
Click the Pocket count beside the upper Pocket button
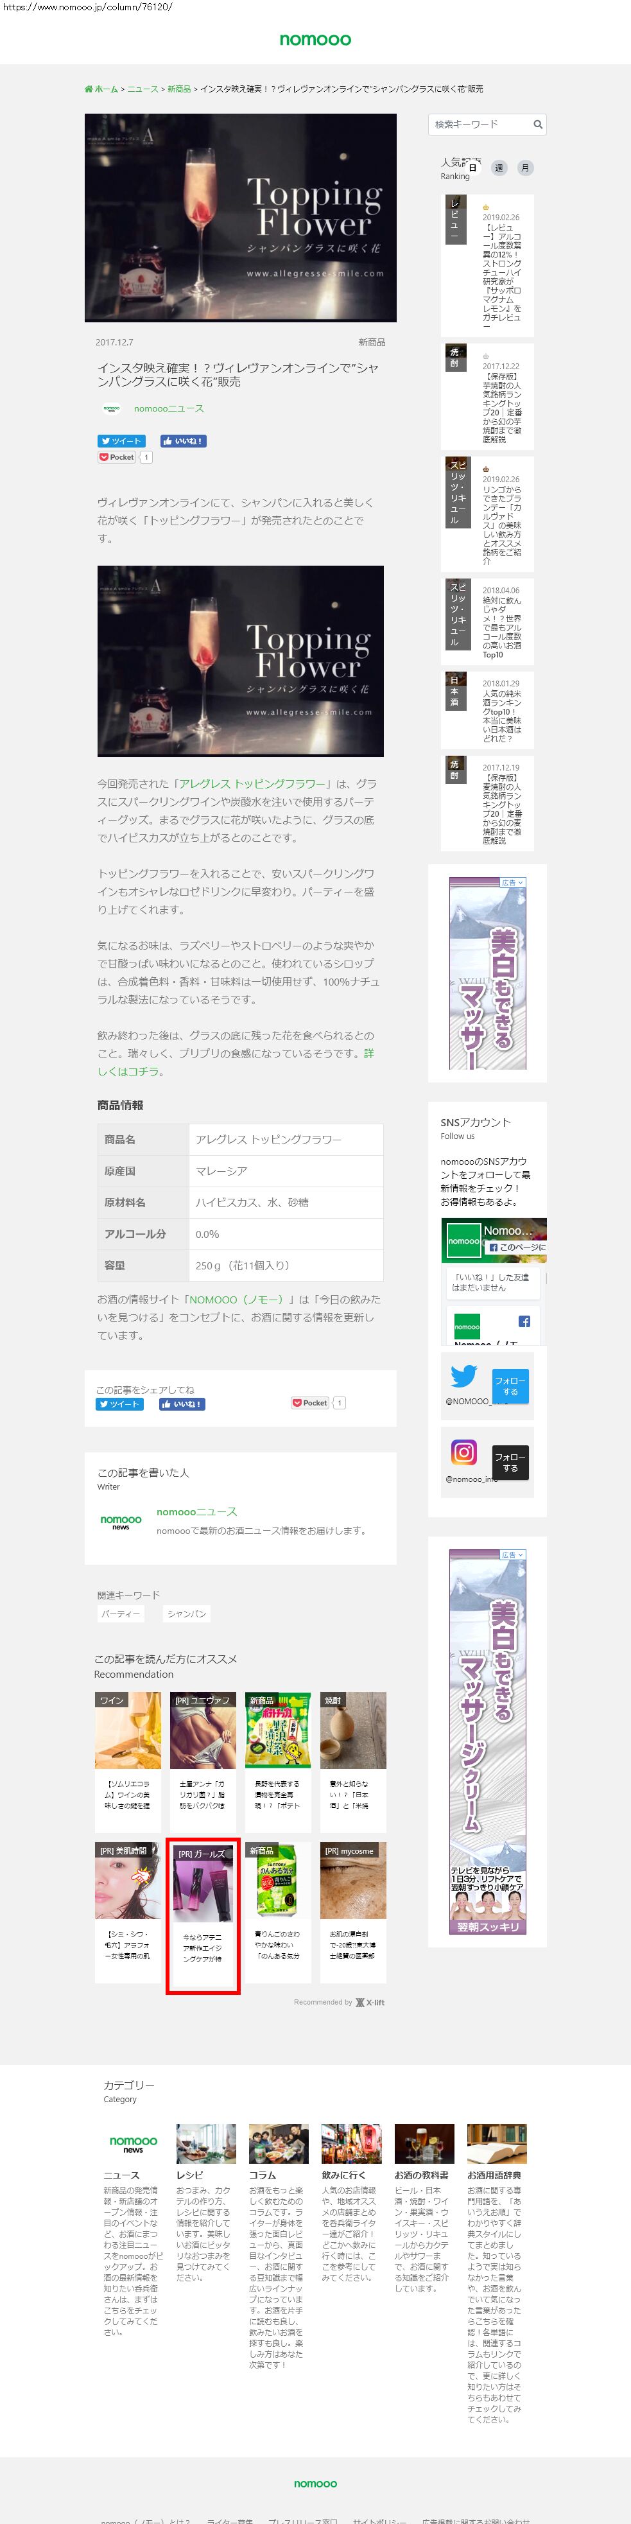146,457
